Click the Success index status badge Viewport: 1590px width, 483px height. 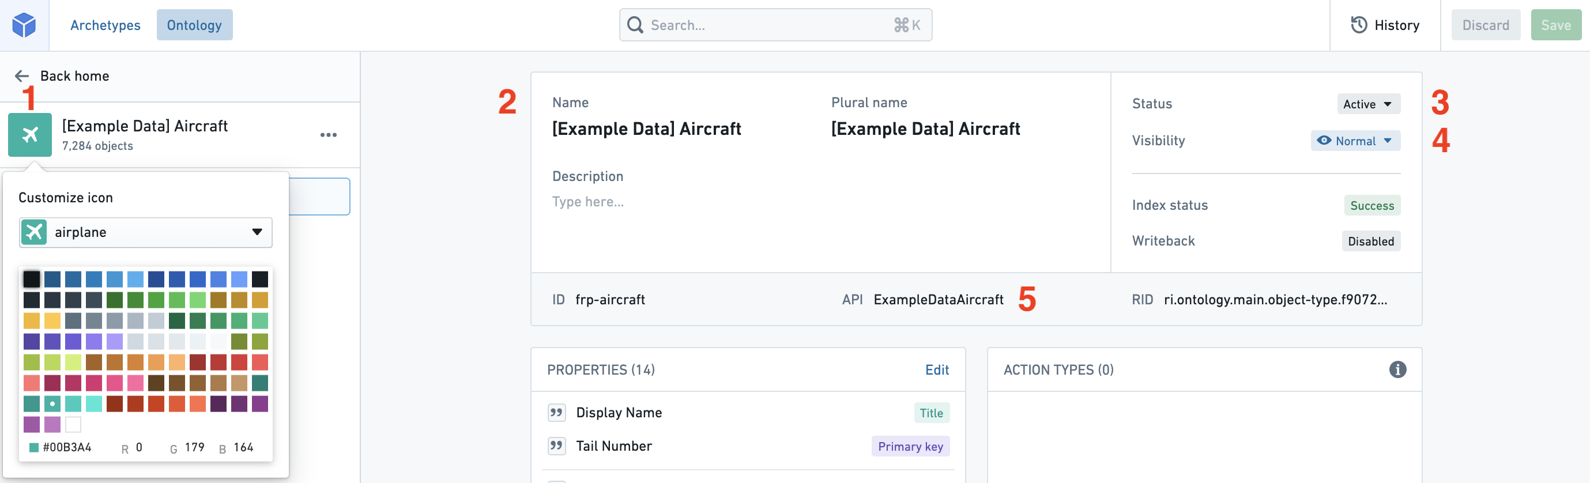pyautogui.click(x=1372, y=205)
